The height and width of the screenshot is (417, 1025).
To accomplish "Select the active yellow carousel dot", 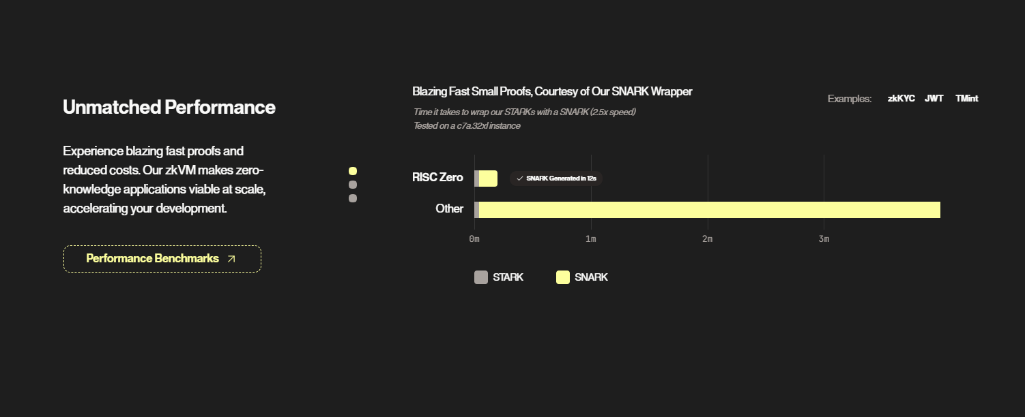I will [353, 171].
